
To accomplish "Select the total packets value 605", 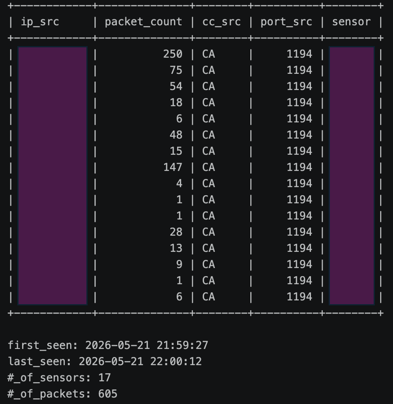I will 108,394.
